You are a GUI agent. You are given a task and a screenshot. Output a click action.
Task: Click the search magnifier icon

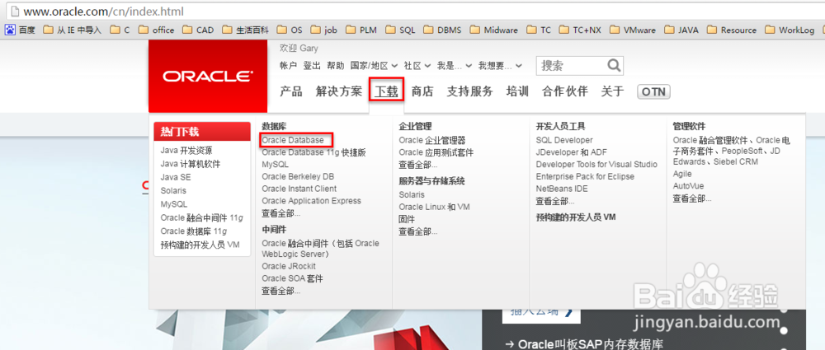pyautogui.click(x=614, y=66)
